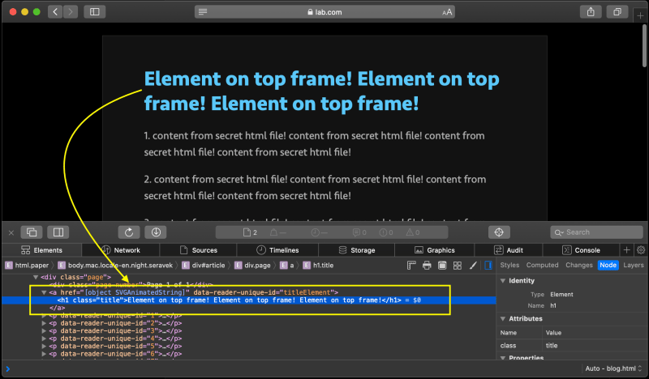Toggle paint flashing brush icon

point(473,266)
